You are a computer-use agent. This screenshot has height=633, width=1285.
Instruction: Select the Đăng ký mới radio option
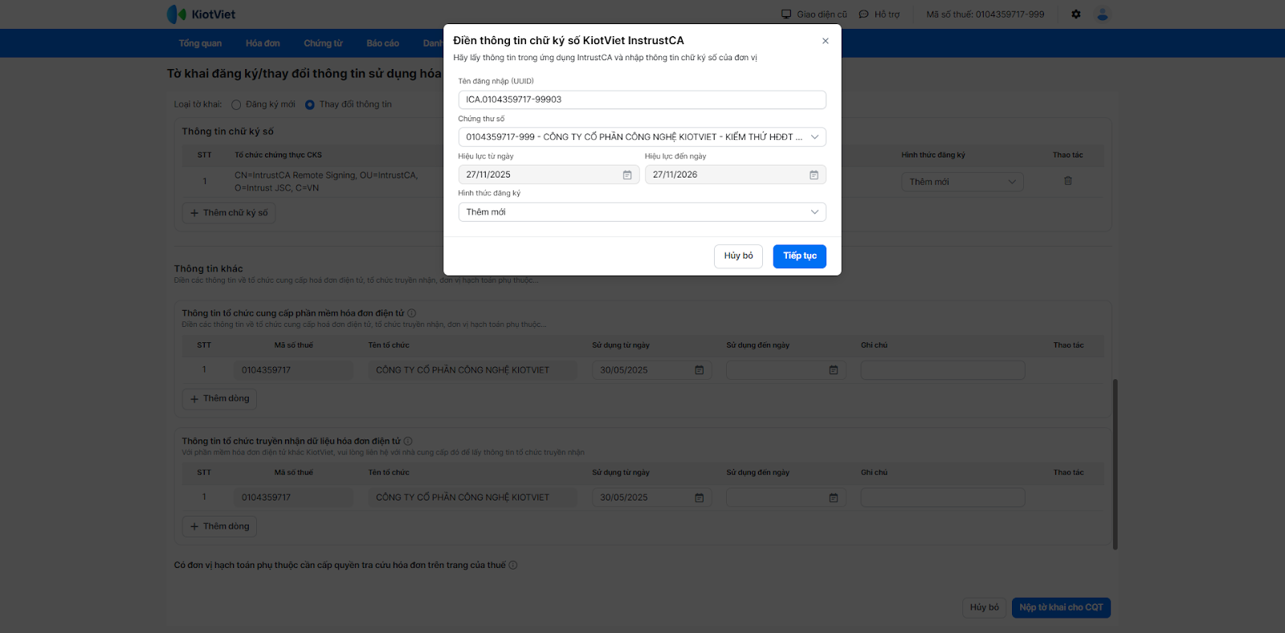coord(236,104)
